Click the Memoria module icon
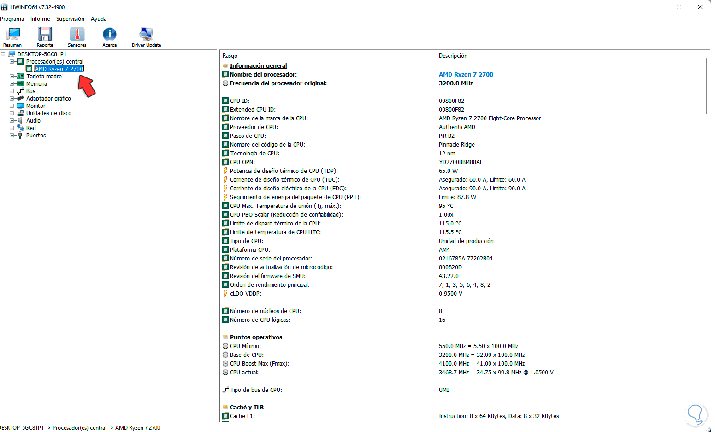 tap(20, 83)
